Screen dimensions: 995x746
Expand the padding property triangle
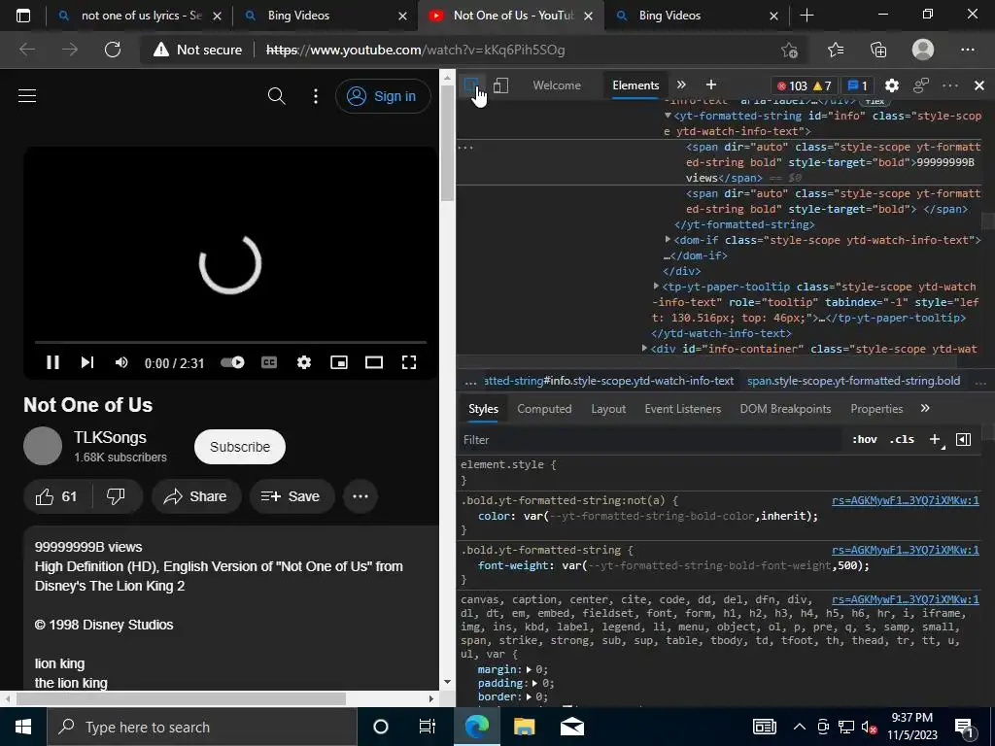[x=535, y=683]
